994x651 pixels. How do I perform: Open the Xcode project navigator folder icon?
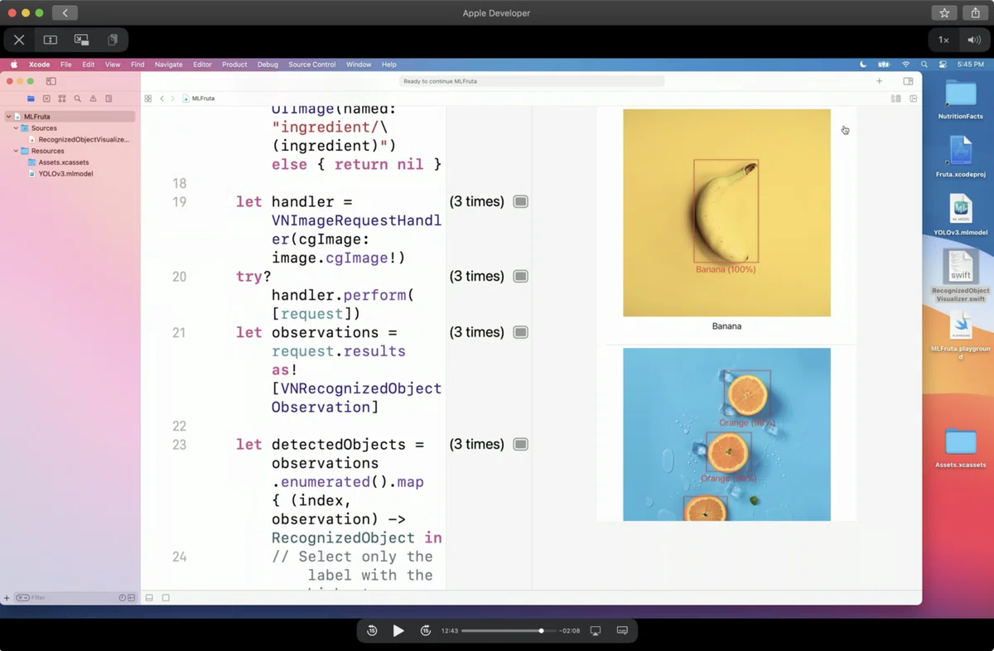[31, 99]
